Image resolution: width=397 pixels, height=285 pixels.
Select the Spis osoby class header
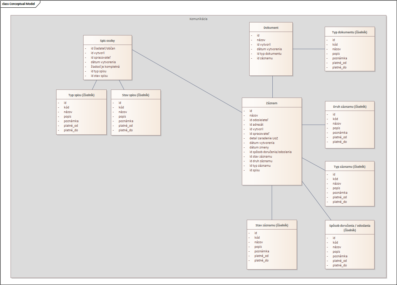point(107,41)
